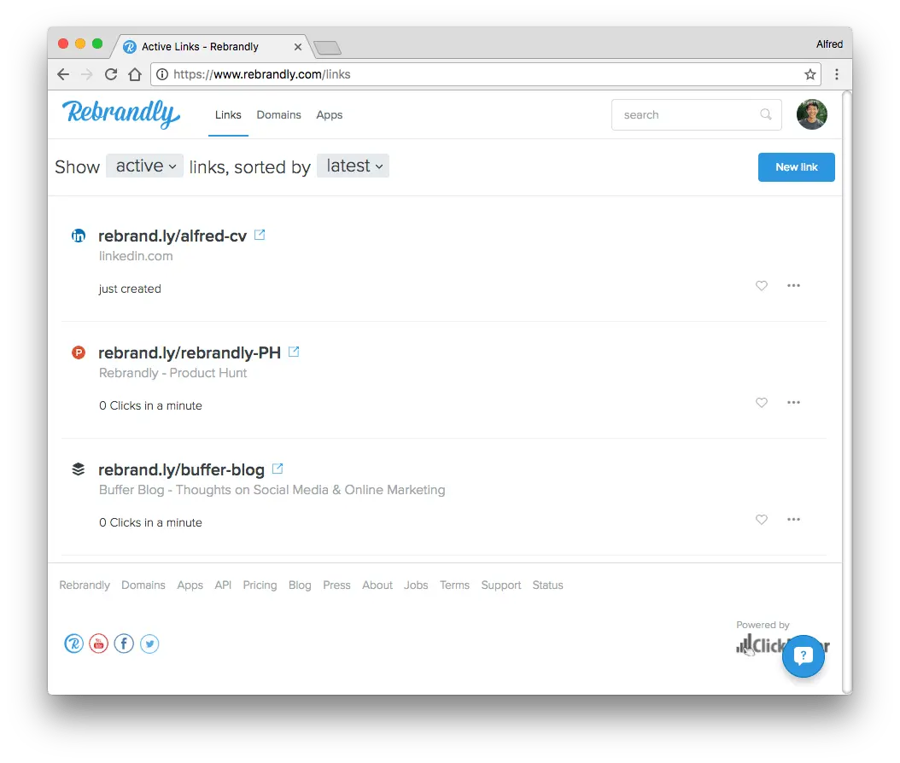
Task: Click the Product Hunt icon beside rebrand.ly/rebrandly-PH
Action: pyautogui.click(x=79, y=352)
